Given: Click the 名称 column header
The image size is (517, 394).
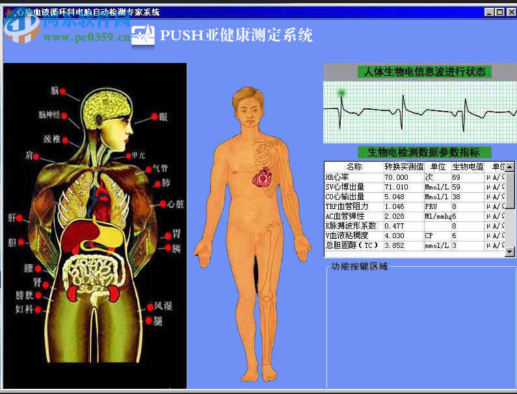Looking at the screenshot, I should pos(354,167).
